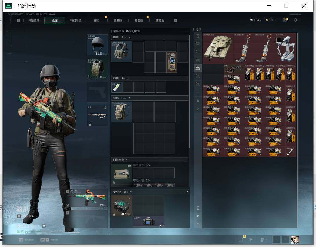Open the statistics bar-chart icon
The height and width of the screenshot is (247, 316).
[240, 239]
